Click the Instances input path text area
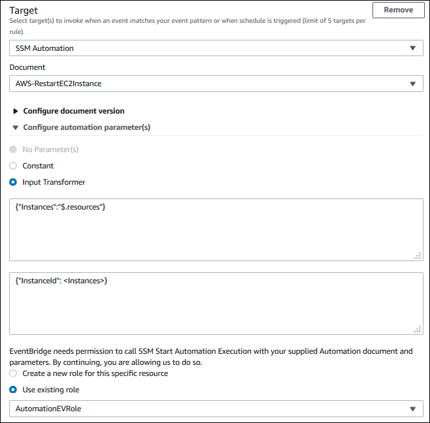Screen dimensions: 430x423 click(x=216, y=230)
